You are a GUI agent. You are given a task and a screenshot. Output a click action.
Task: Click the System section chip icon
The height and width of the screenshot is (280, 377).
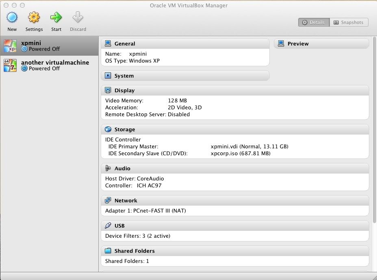click(x=108, y=76)
